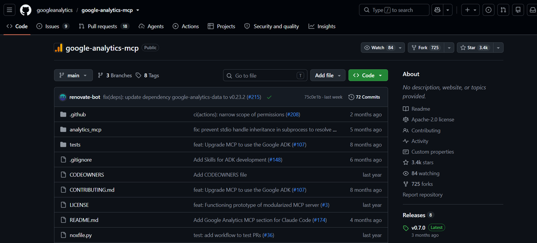The image size is (537, 243).
Task: Open the Insights tab
Action: coord(322,26)
